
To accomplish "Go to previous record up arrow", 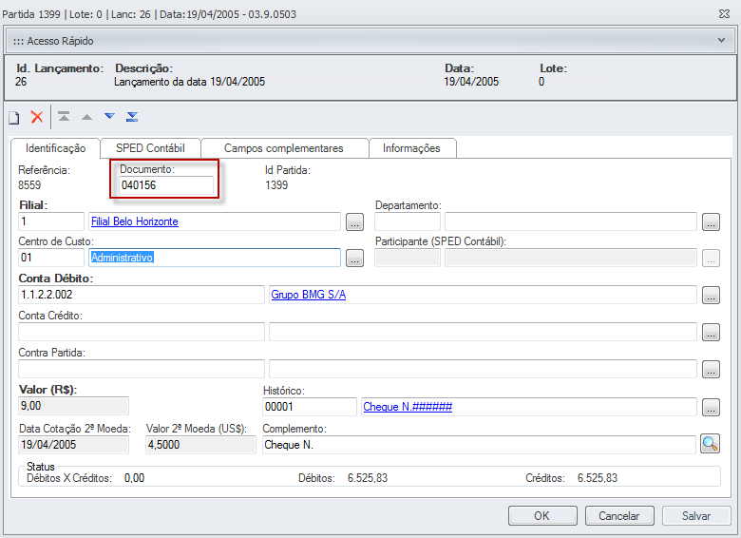I will tap(87, 117).
